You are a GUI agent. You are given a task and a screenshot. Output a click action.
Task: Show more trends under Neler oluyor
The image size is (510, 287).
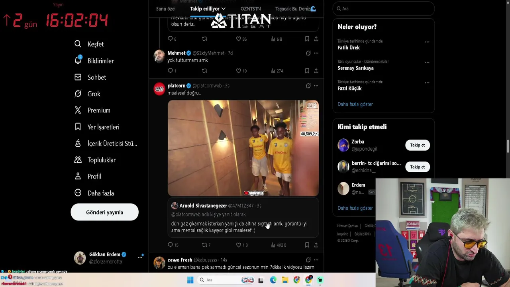[355, 104]
